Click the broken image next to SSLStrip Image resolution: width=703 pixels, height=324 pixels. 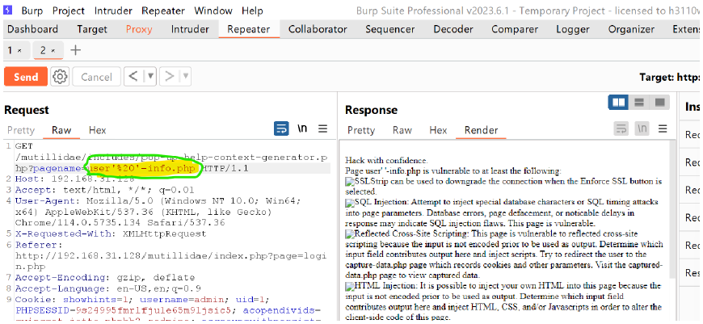pos(350,182)
